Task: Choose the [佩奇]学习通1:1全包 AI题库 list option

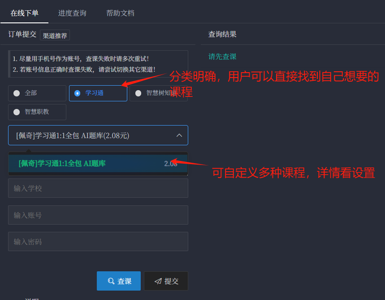Action: (x=62, y=164)
